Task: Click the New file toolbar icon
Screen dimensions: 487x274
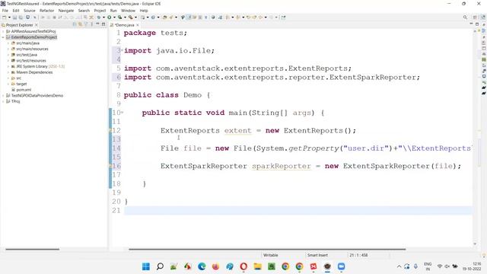Action: pyautogui.click(x=5, y=18)
